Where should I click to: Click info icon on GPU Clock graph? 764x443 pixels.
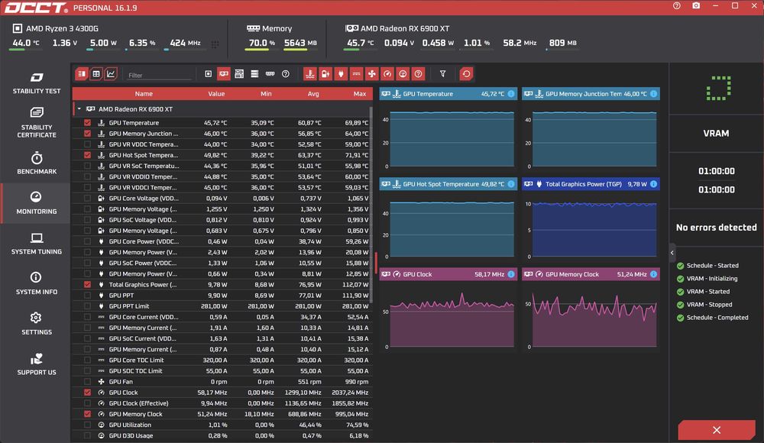pyautogui.click(x=511, y=274)
